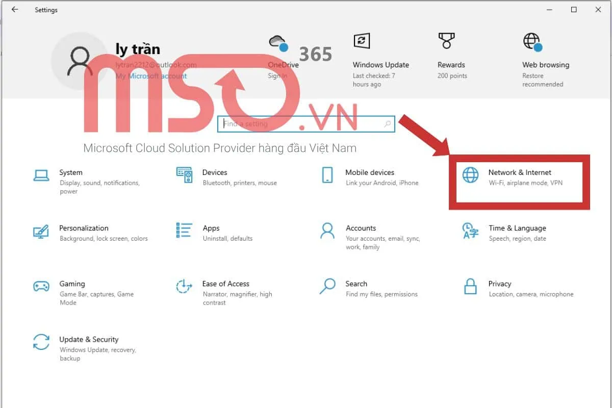Click the Privacy padlock icon
Viewport: 612px width, 408px height.
(x=470, y=286)
